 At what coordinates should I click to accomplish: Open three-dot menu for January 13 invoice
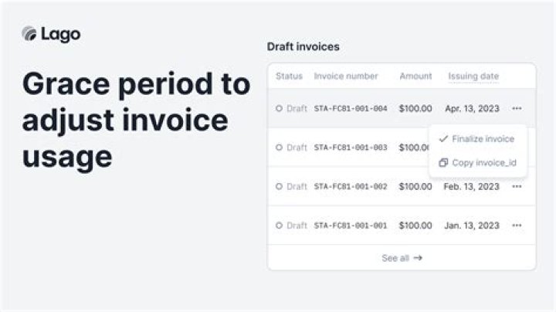point(517,226)
